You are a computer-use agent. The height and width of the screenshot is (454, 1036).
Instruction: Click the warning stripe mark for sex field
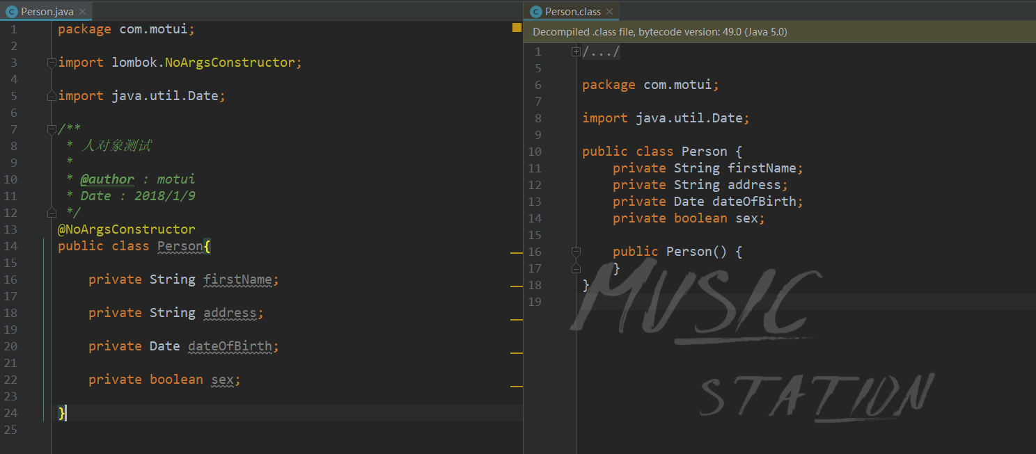[517, 386]
